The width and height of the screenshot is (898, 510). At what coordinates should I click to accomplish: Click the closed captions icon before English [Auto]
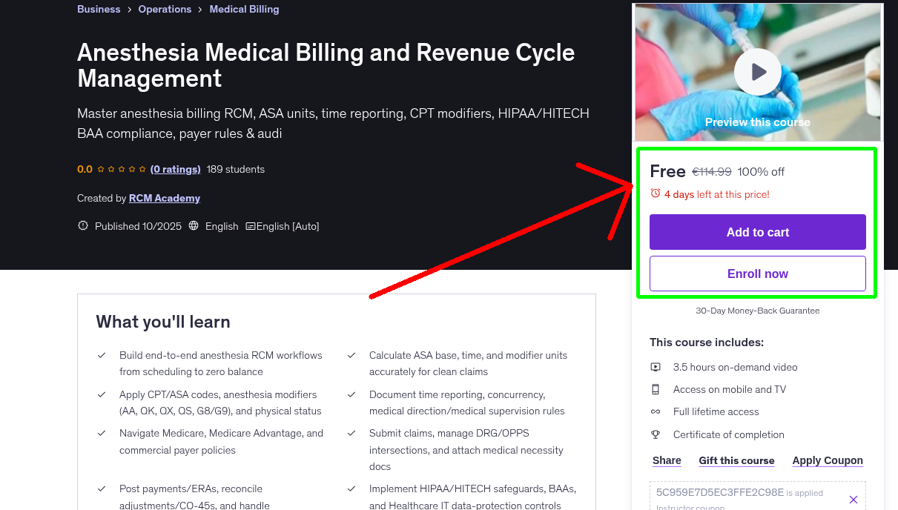pos(251,226)
